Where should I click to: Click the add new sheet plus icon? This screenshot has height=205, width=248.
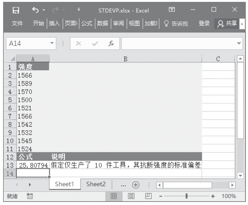[135, 184]
